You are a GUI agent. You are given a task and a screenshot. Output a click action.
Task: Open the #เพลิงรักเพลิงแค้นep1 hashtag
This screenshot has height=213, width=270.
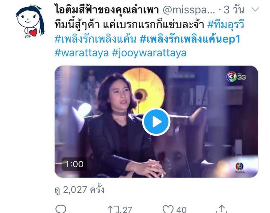point(190,39)
